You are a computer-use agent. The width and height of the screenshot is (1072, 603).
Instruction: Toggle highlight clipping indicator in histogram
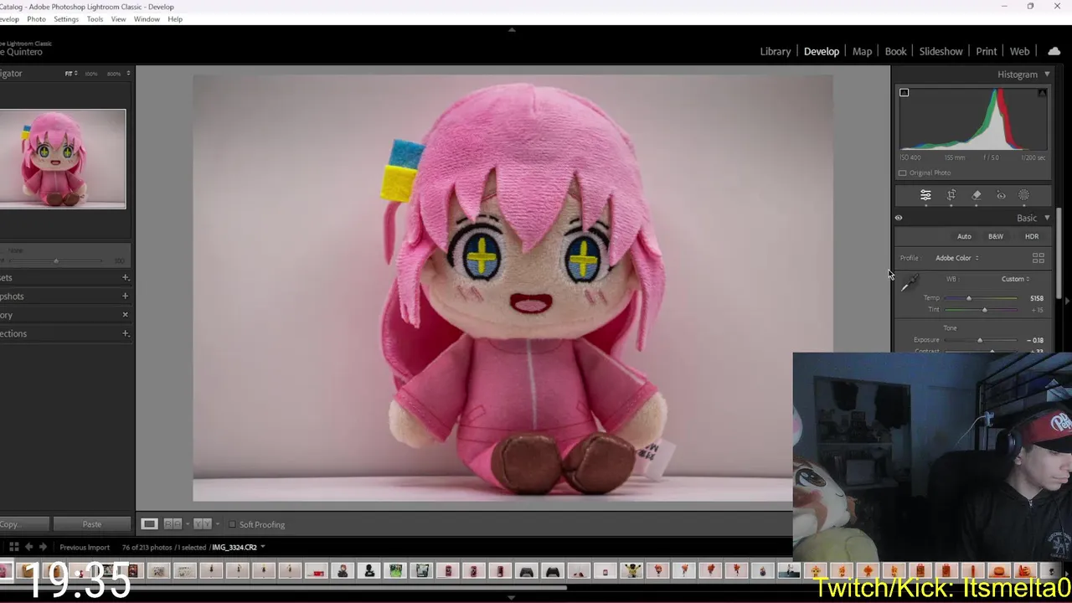point(1042,93)
